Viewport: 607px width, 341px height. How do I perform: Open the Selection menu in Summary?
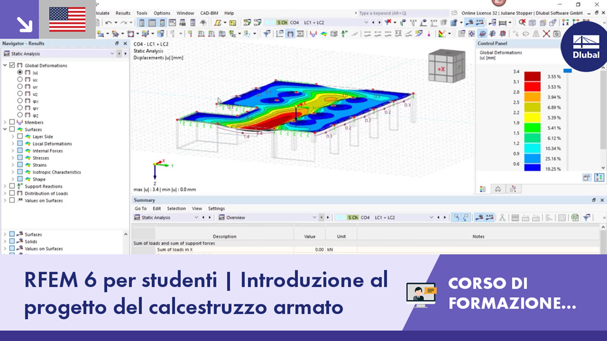(x=176, y=209)
